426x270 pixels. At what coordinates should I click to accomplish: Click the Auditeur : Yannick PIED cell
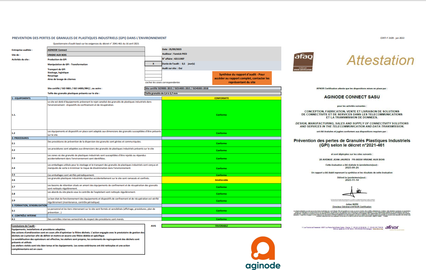pyautogui.click(x=221, y=54)
